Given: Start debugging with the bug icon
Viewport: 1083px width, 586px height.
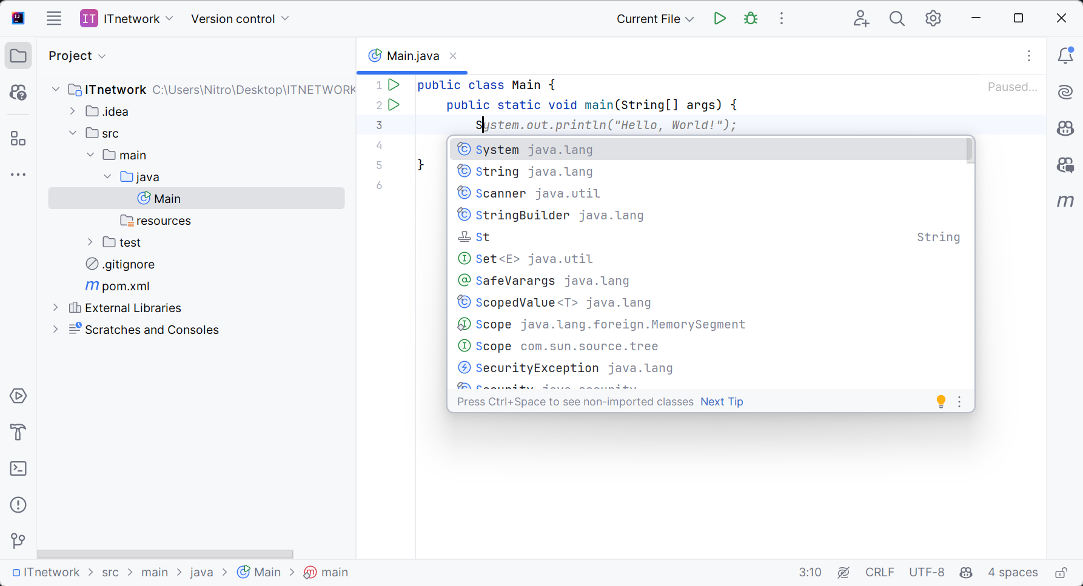Looking at the screenshot, I should coord(751,19).
